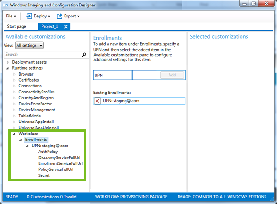Select the UniversalAppInstall tree item
The width and height of the screenshot is (277, 204).
tap(36, 122)
